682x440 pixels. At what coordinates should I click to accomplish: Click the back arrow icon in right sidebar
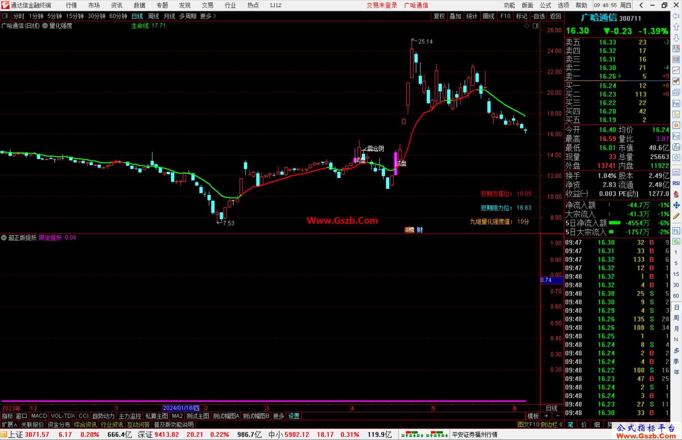click(x=676, y=16)
